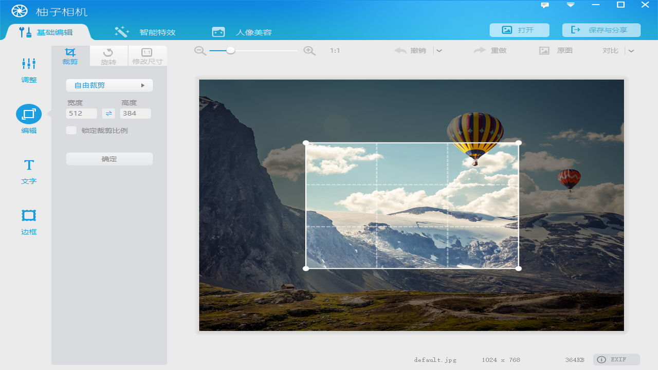Click the 宽度 width input field

click(x=82, y=114)
